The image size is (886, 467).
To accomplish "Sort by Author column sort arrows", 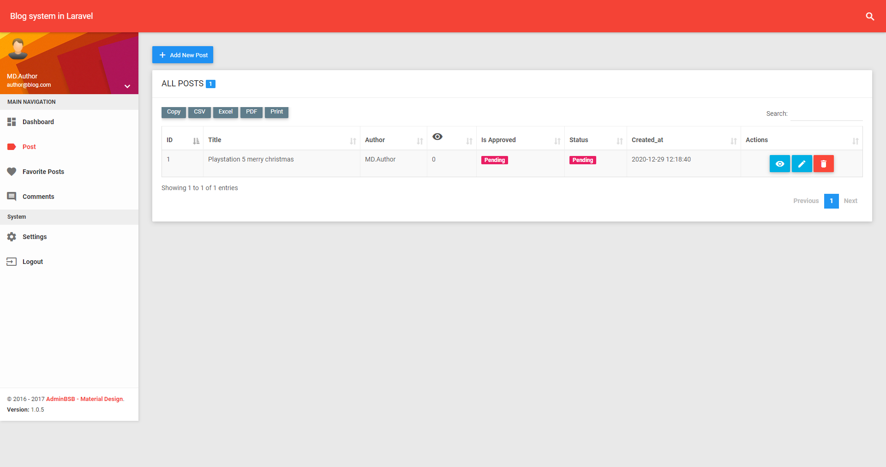I will click(420, 141).
